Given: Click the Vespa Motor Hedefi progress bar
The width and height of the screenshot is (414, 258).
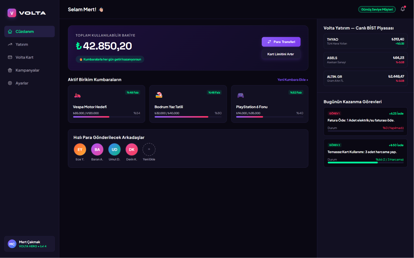Looking at the screenshot, I should coord(106,117).
